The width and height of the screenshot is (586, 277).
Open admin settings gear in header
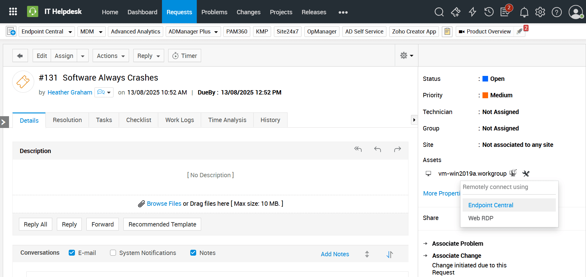[x=540, y=12]
